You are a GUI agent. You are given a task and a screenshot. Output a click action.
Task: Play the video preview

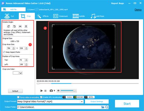42,91
